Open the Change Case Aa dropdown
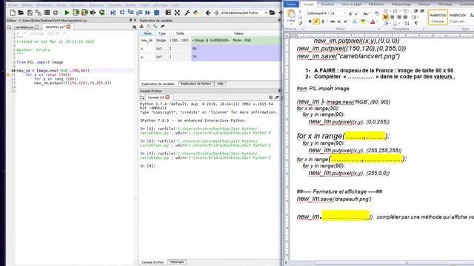Screen dimensions: 474x266 [367, 13]
